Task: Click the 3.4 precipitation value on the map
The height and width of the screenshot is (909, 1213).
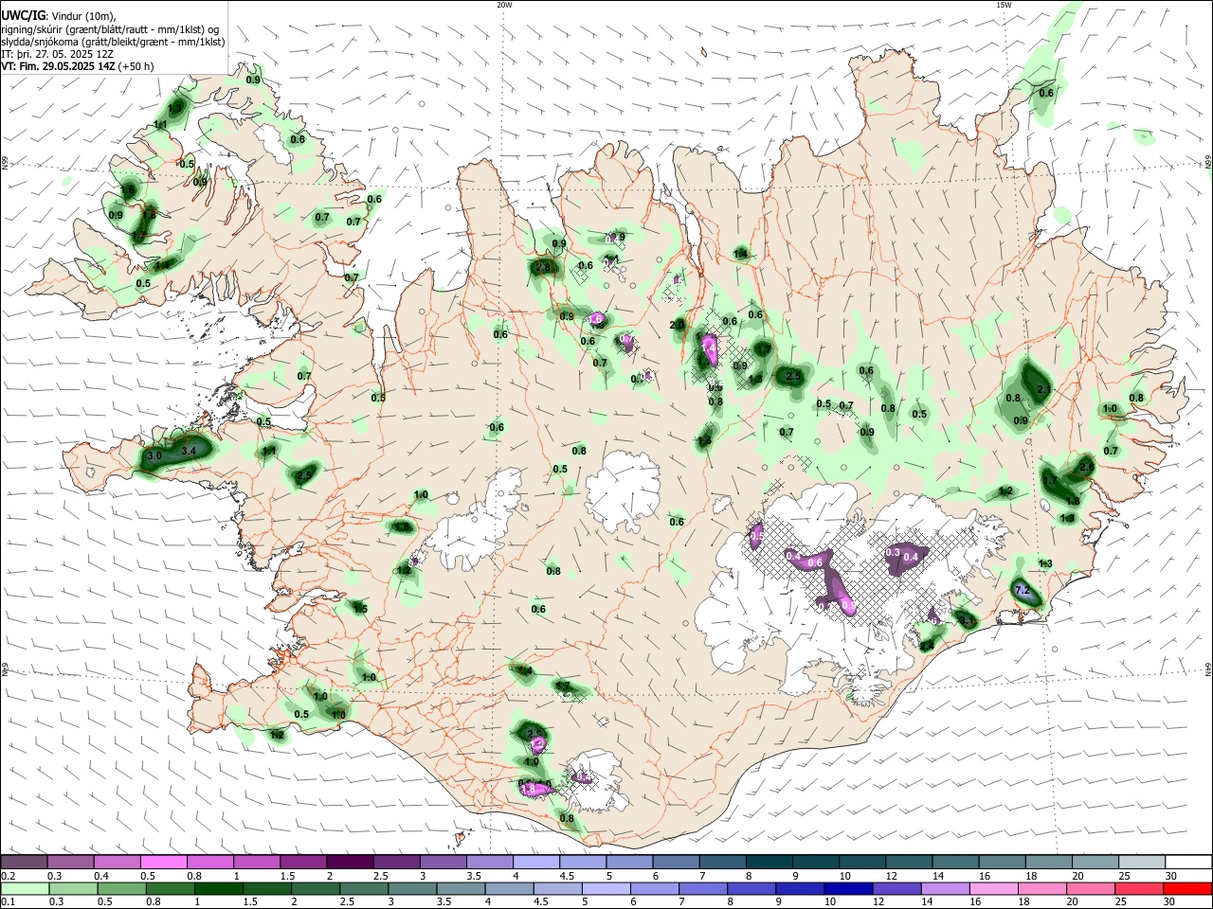Action: point(189,451)
